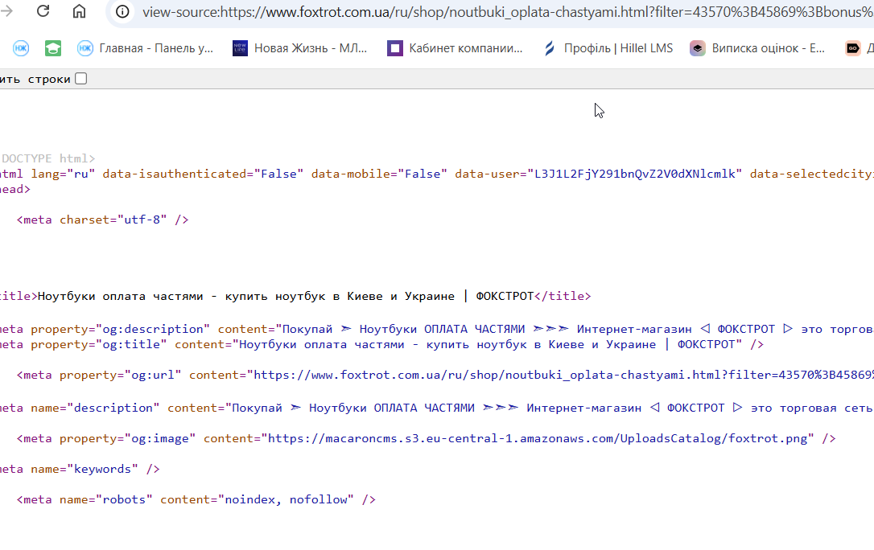874x550 pixels.
Task: Click the og:url foxtrot.com.ua link
Action: (563, 376)
